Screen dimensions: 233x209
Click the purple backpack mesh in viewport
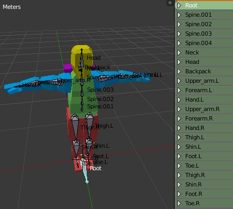[x=68, y=68]
